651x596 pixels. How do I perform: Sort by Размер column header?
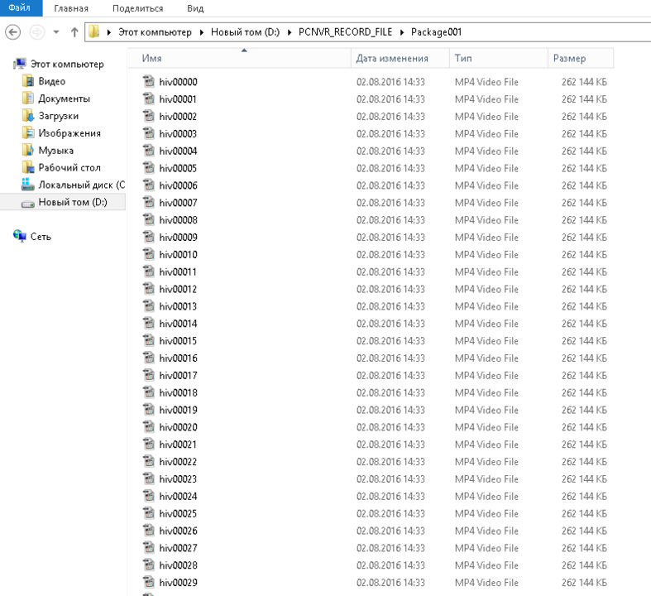(x=581, y=58)
